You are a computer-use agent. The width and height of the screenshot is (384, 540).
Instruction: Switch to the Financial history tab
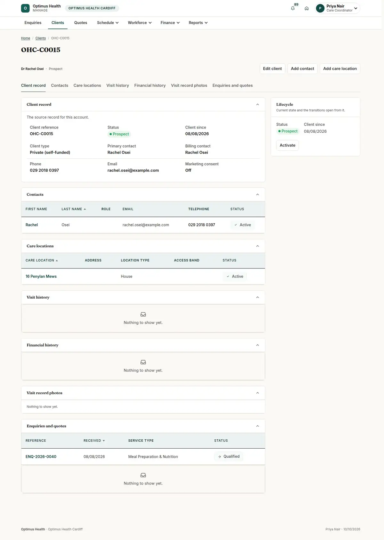tap(150, 86)
